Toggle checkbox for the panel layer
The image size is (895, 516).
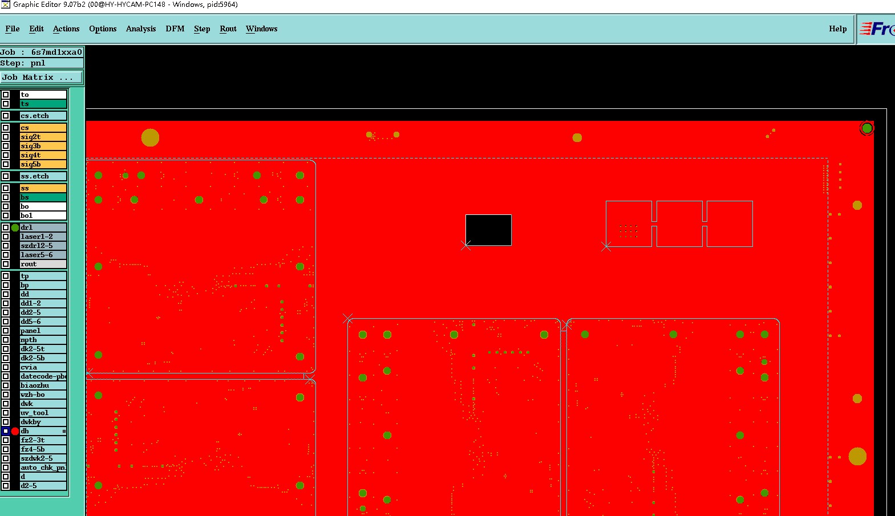coord(6,331)
